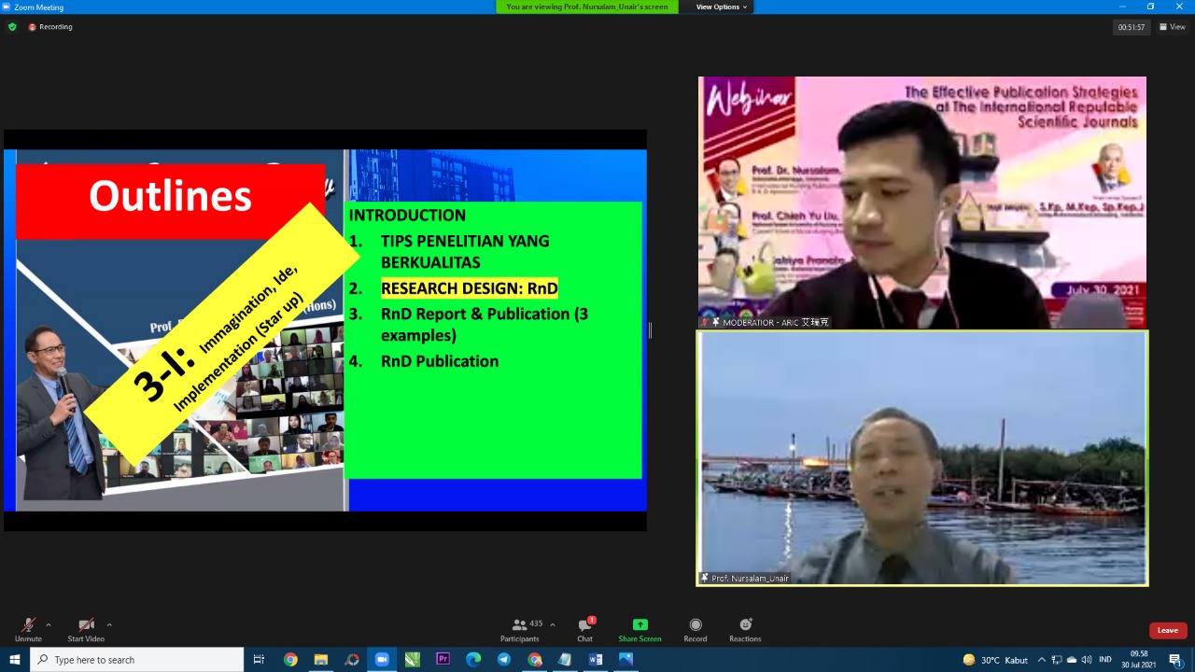Expand the arrow next to Participants

point(553,624)
